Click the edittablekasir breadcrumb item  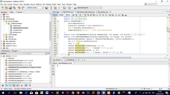[x=70, y=60]
